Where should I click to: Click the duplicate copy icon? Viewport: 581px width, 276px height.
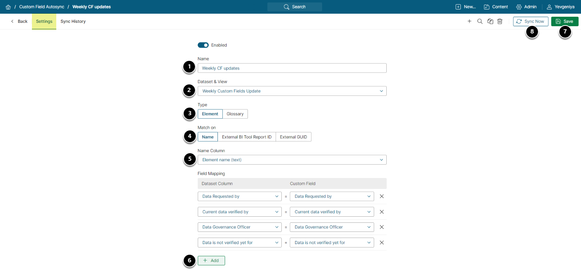(x=491, y=21)
